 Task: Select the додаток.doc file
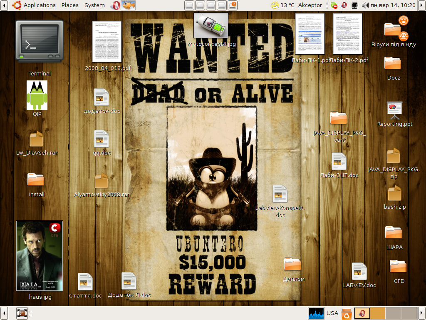pyautogui.click(x=102, y=97)
